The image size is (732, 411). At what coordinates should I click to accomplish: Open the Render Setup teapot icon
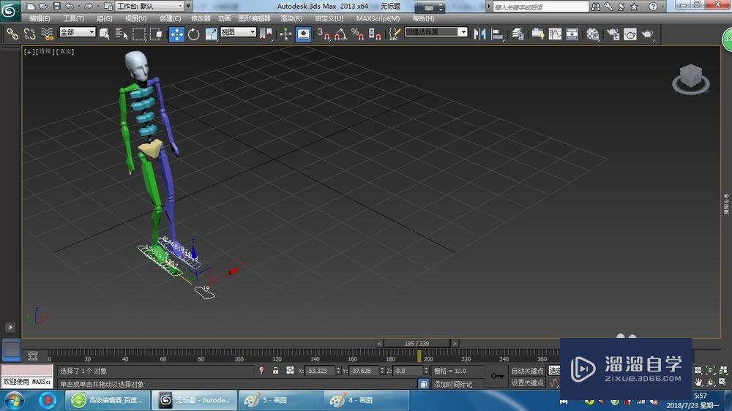[613, 34]
